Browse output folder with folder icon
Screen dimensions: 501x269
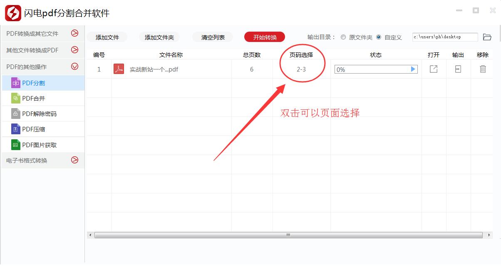point(487,37)
